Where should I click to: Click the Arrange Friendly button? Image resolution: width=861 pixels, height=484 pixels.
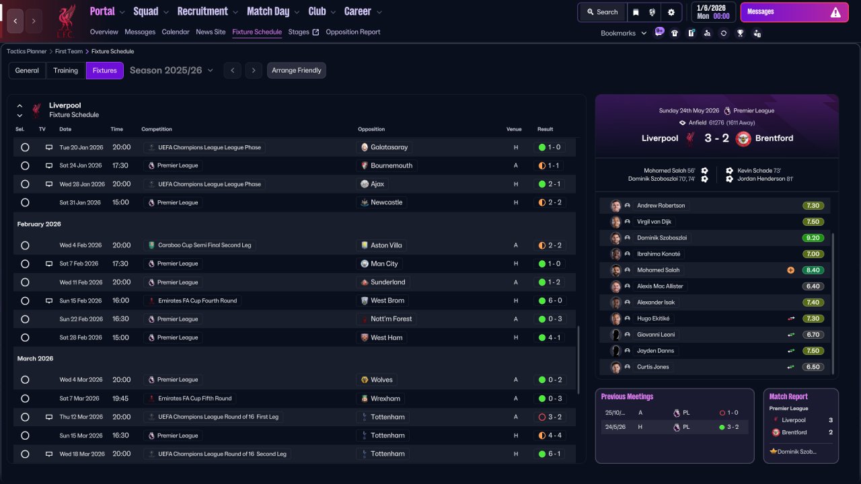(297, 71)
